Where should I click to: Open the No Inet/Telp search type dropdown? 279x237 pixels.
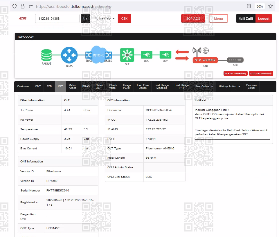104,19
